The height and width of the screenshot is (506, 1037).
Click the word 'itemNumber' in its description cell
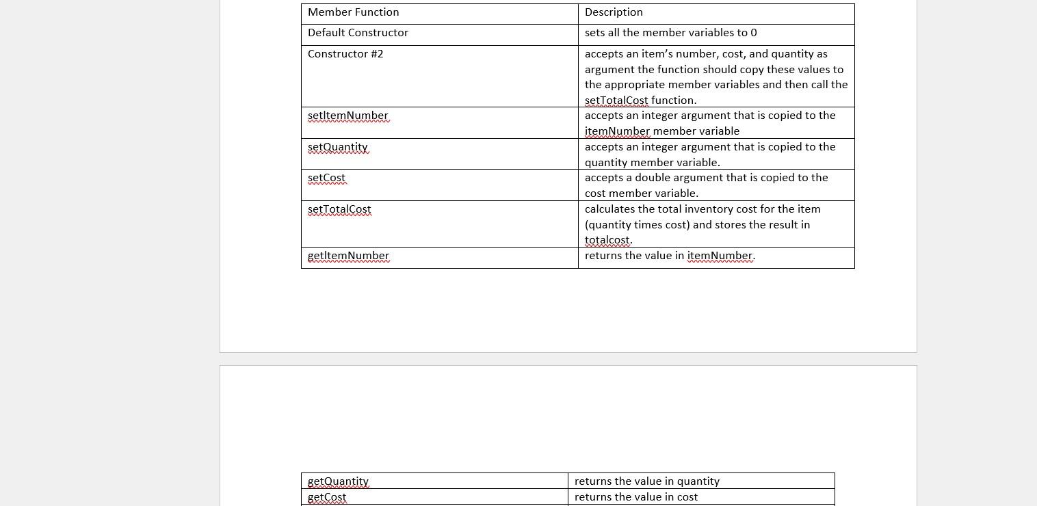pyautogui.click(x=616, y=131)
